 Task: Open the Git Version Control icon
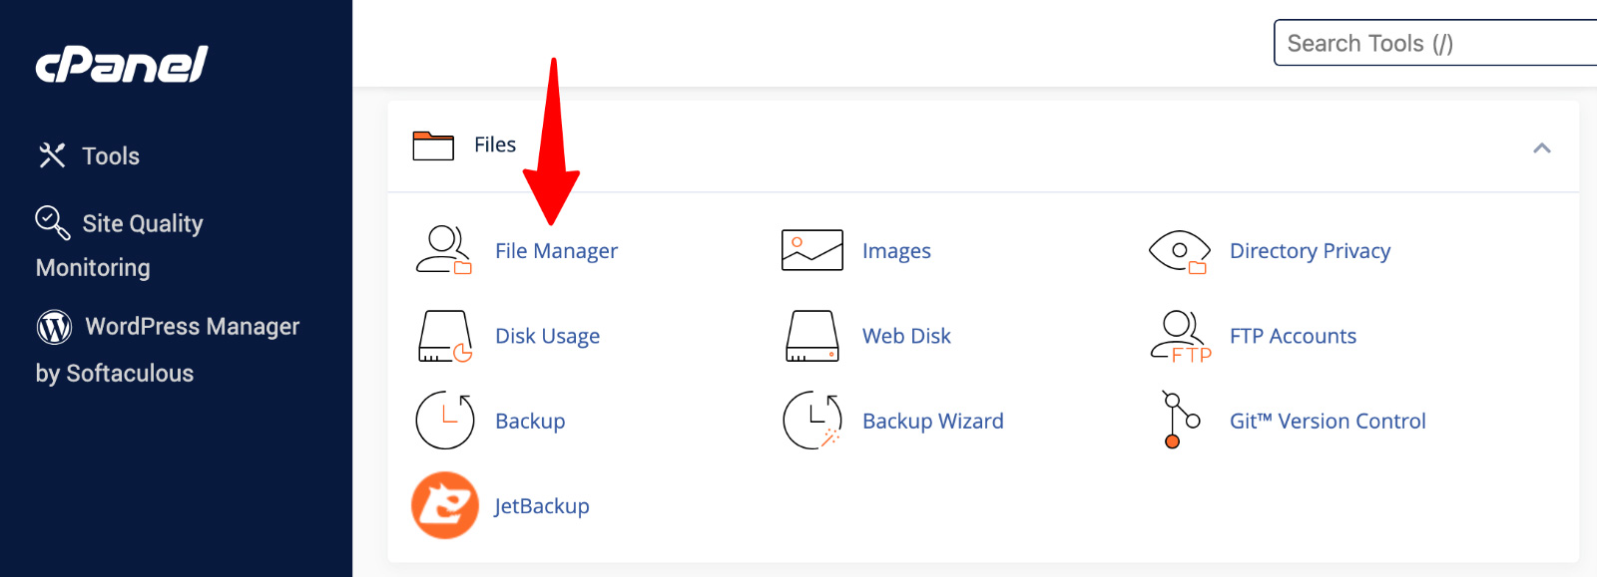click(x=1180, y=421)
